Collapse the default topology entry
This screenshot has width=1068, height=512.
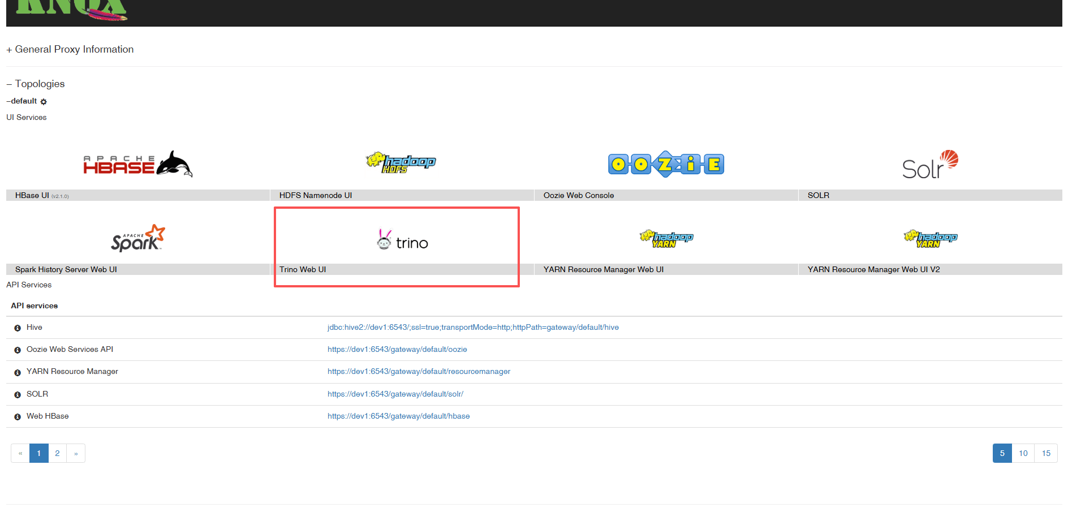tap(23, 101)
